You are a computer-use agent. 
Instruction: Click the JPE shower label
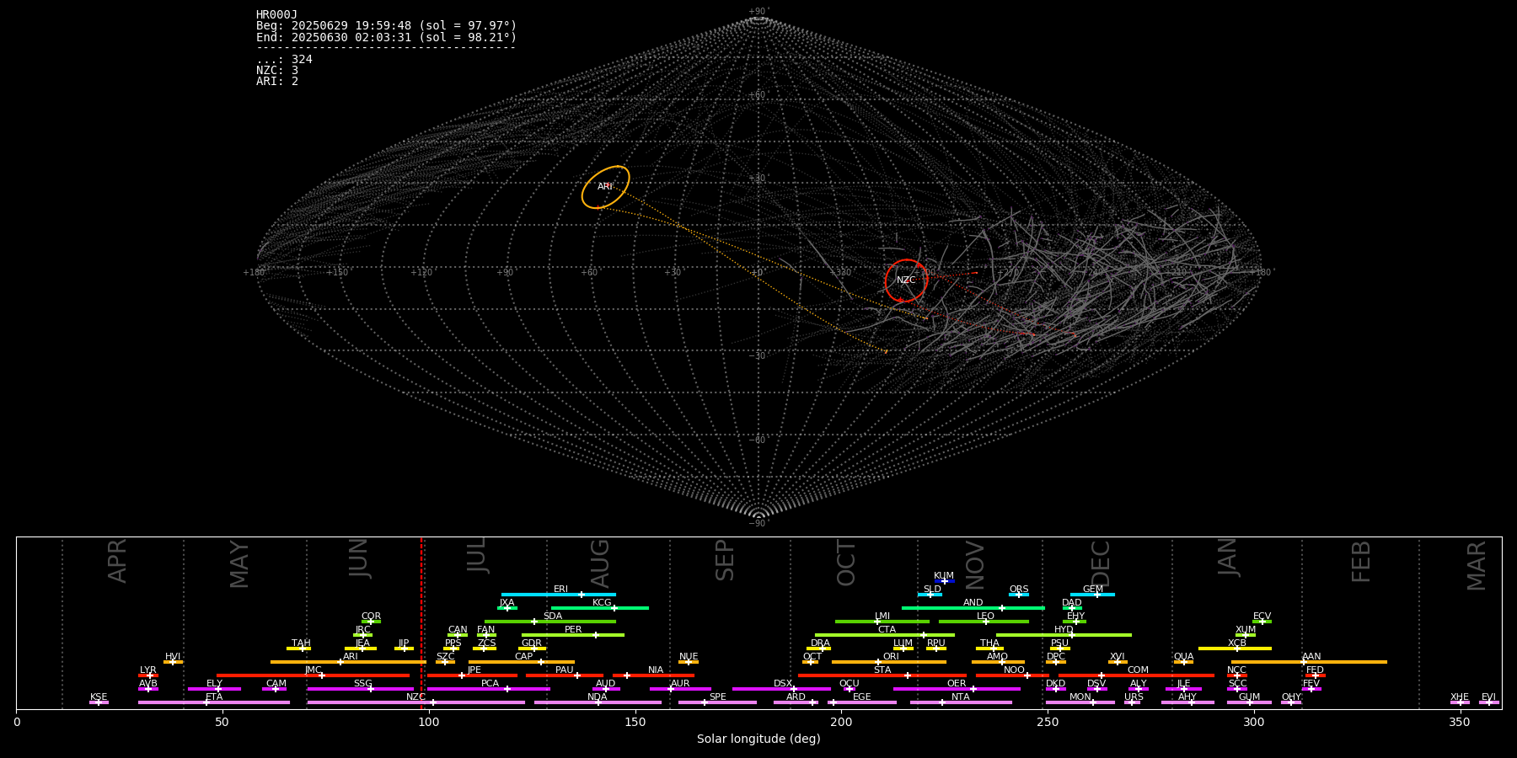pyautogui.click(x=474, y=670)
